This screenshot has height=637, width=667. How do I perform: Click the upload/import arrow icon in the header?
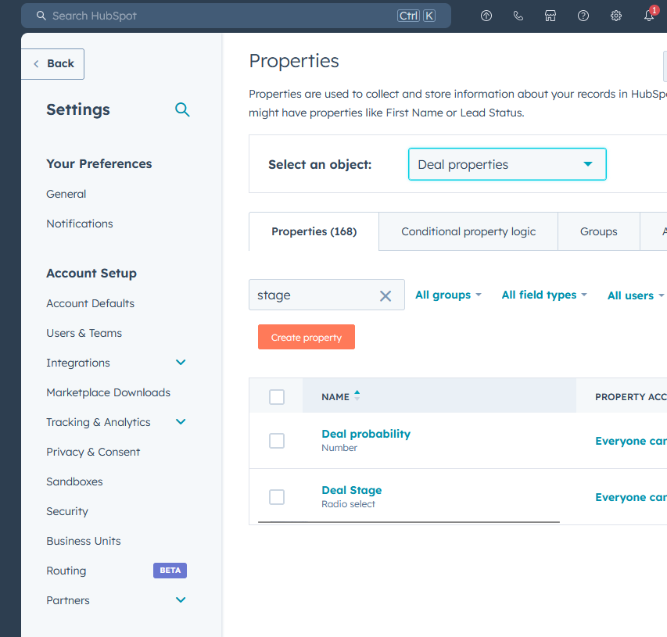click(486, 15)
